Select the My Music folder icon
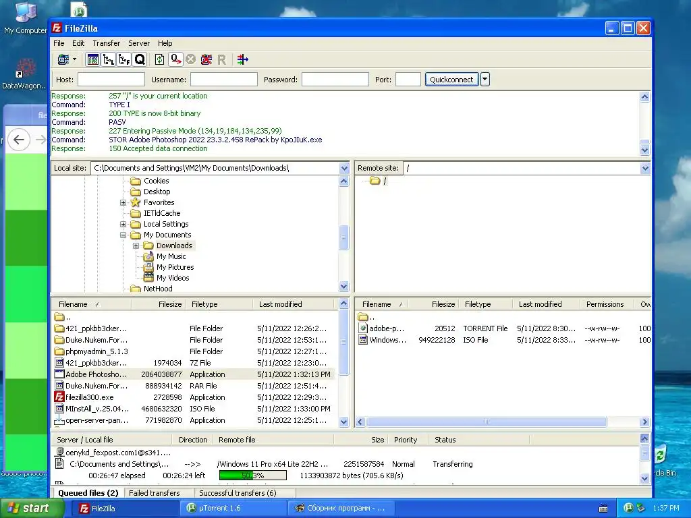 point(148,256)
